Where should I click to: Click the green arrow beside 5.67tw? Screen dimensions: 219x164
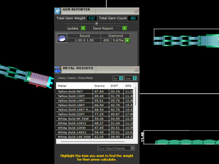tap(127, 41)
